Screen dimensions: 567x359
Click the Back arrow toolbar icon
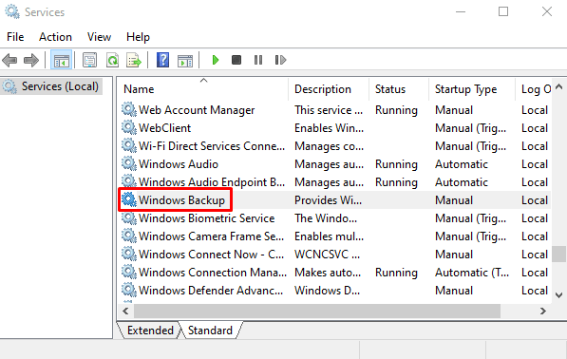(9, 60)
